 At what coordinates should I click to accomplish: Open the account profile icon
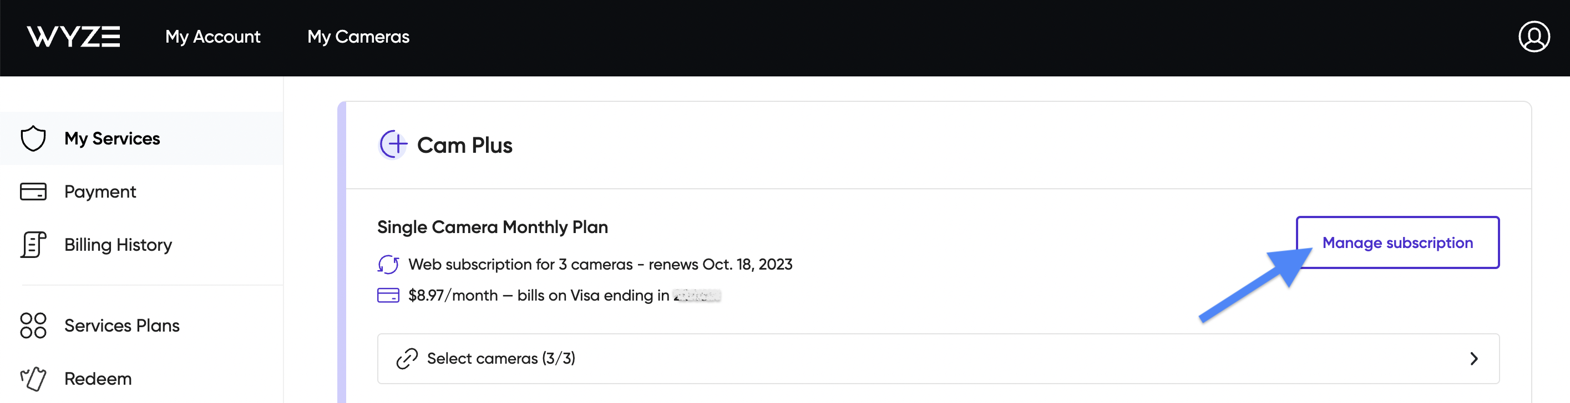1533,37
